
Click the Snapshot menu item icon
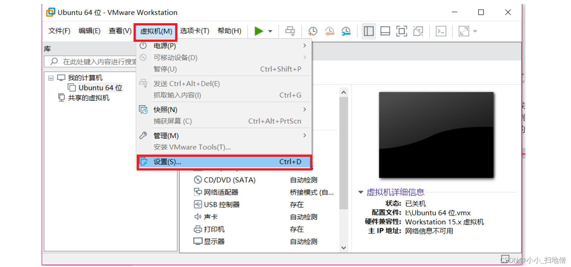click(143, 109)
